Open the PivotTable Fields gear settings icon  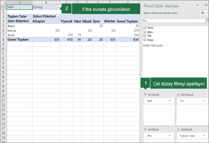202,13
